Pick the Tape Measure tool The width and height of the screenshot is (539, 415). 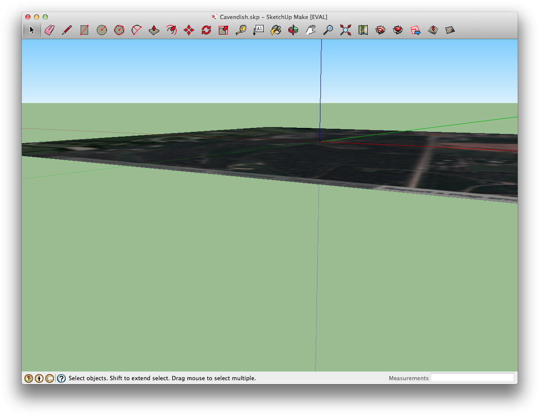click(241, 30)
